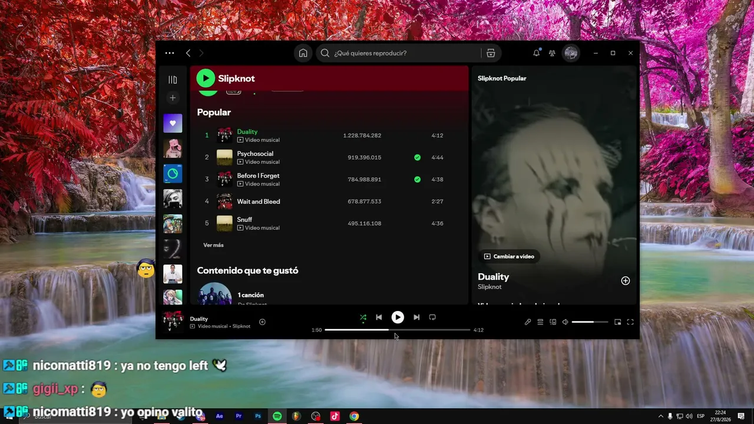Open the blue circle playlist in sidebar
Viewport: 754px width, 424px height.
pyautogui.click(x=173, y=174)
